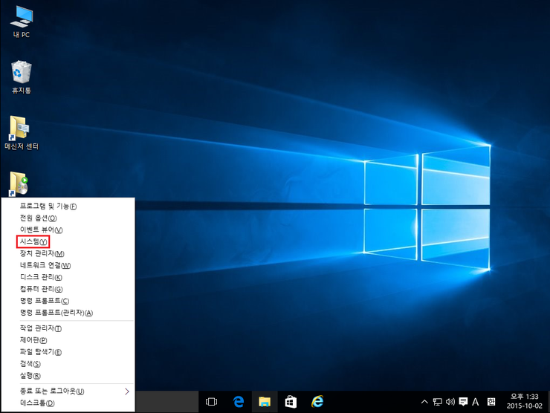Select the media folder shortcut above the menu
This screenshot has width=550, height=413.
(19, 183)
